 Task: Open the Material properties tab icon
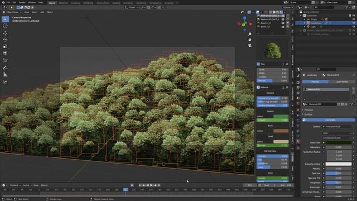point(298,141)
